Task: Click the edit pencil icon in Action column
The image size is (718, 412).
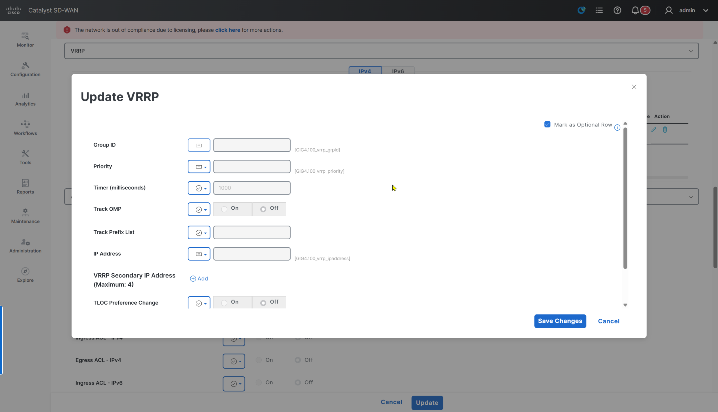Action: pos(653,129)
